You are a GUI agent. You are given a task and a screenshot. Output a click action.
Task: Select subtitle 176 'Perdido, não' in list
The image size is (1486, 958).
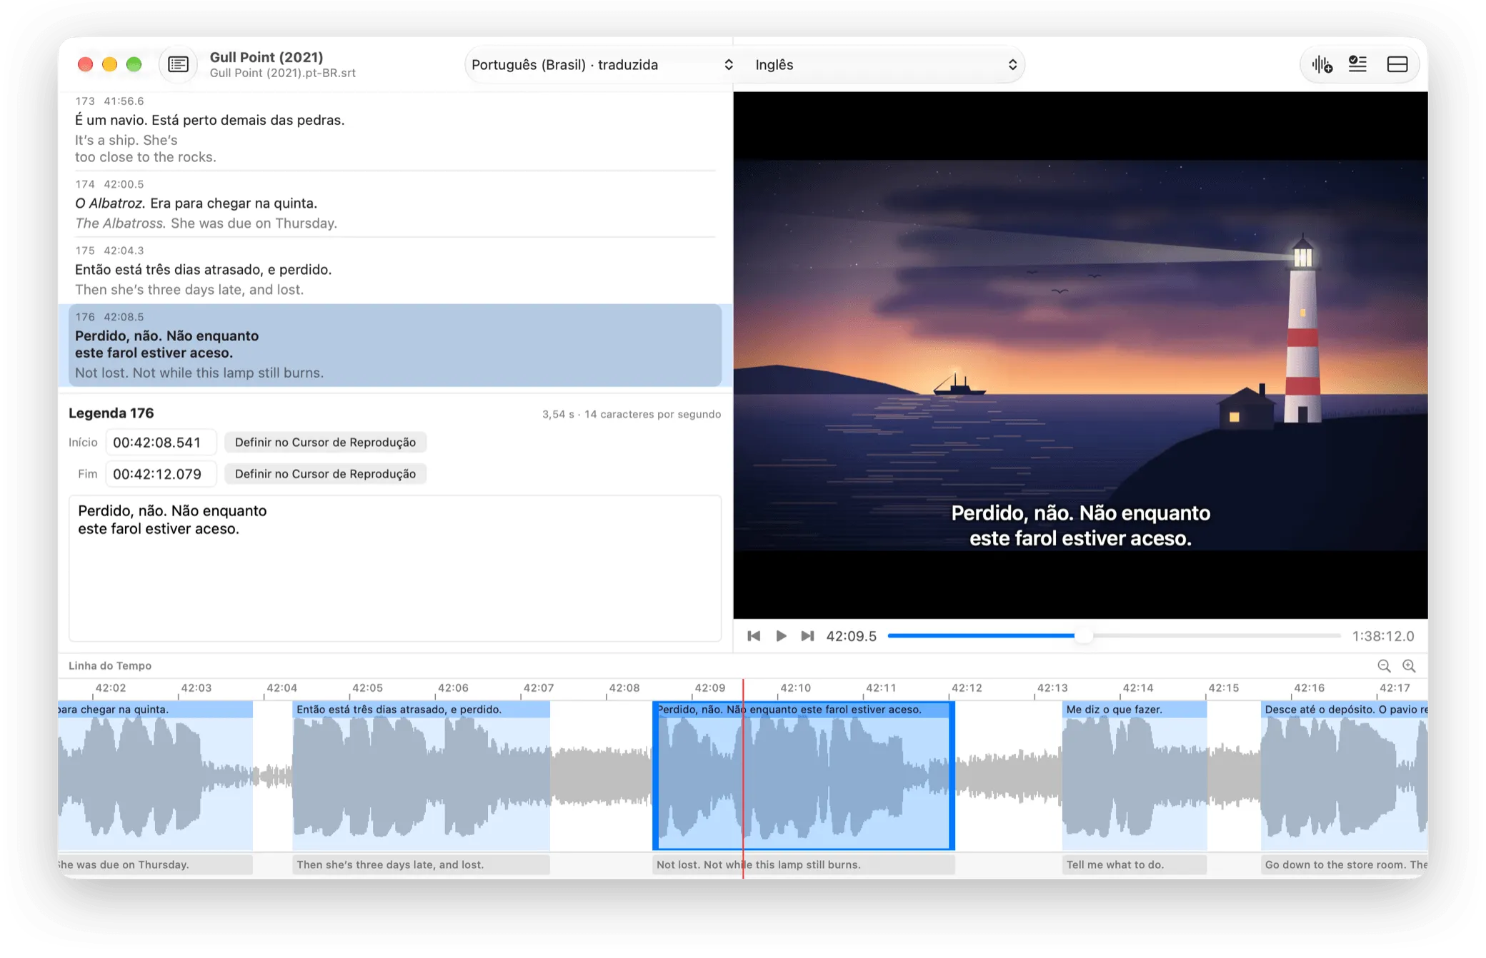[395, 346]
